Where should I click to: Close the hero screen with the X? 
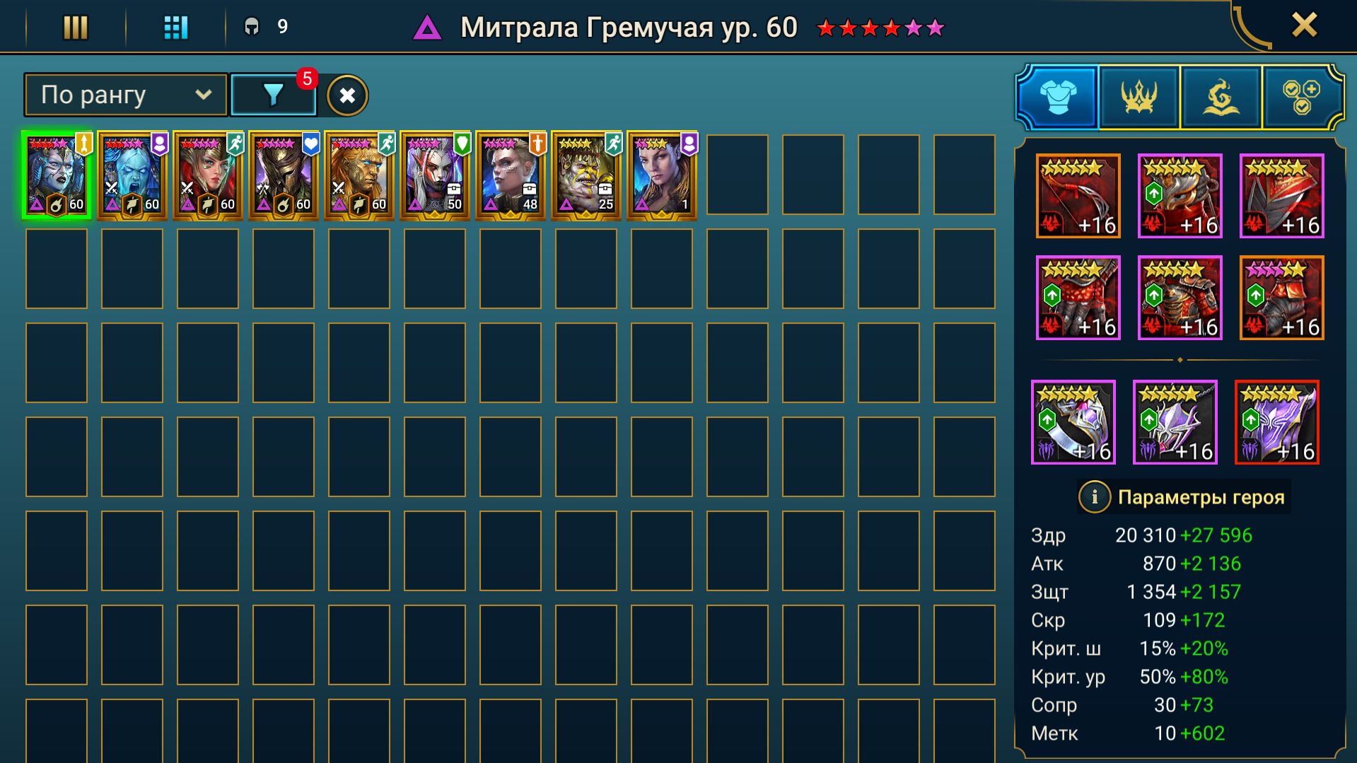pyautogui.click(x=1304, y=25)
